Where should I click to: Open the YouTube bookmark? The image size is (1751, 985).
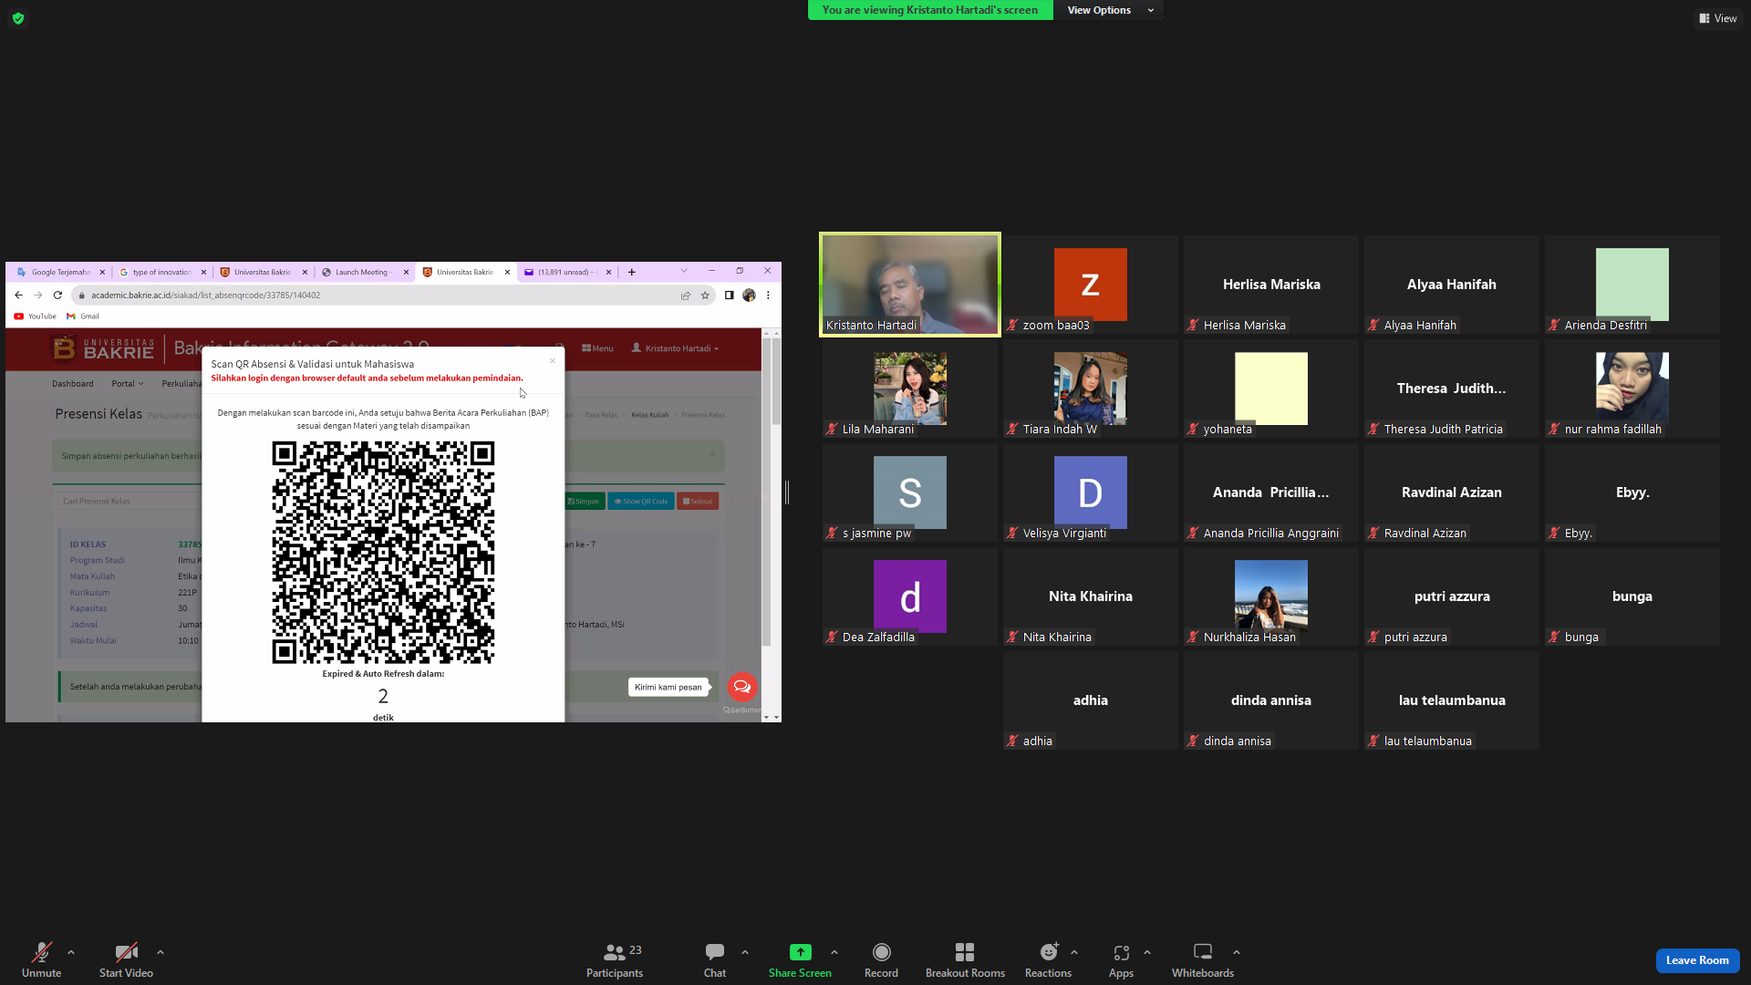click(36, 316)
